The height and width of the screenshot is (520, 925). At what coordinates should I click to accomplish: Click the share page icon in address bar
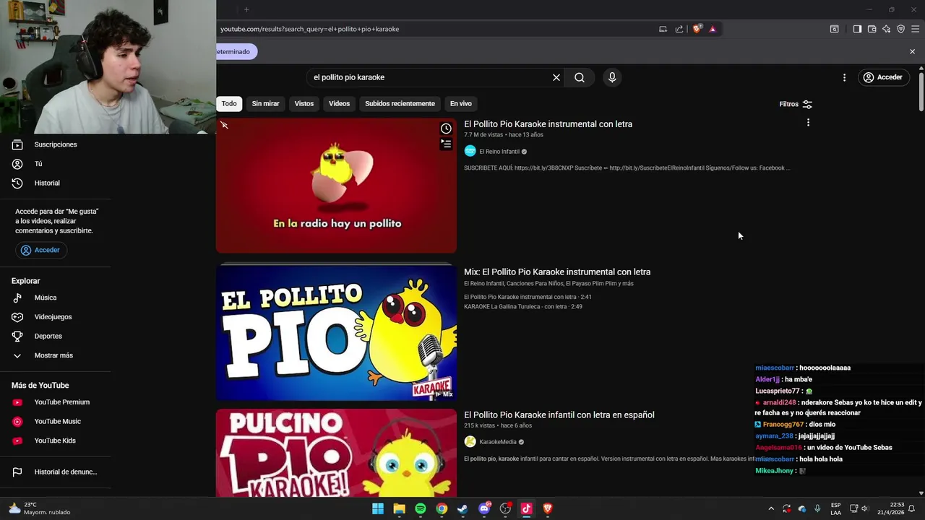[679, 29]
